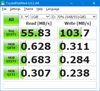Click the 4KiB Q8T8 write result 0.311
100x91 pixels.
click(x=78, y=46)
